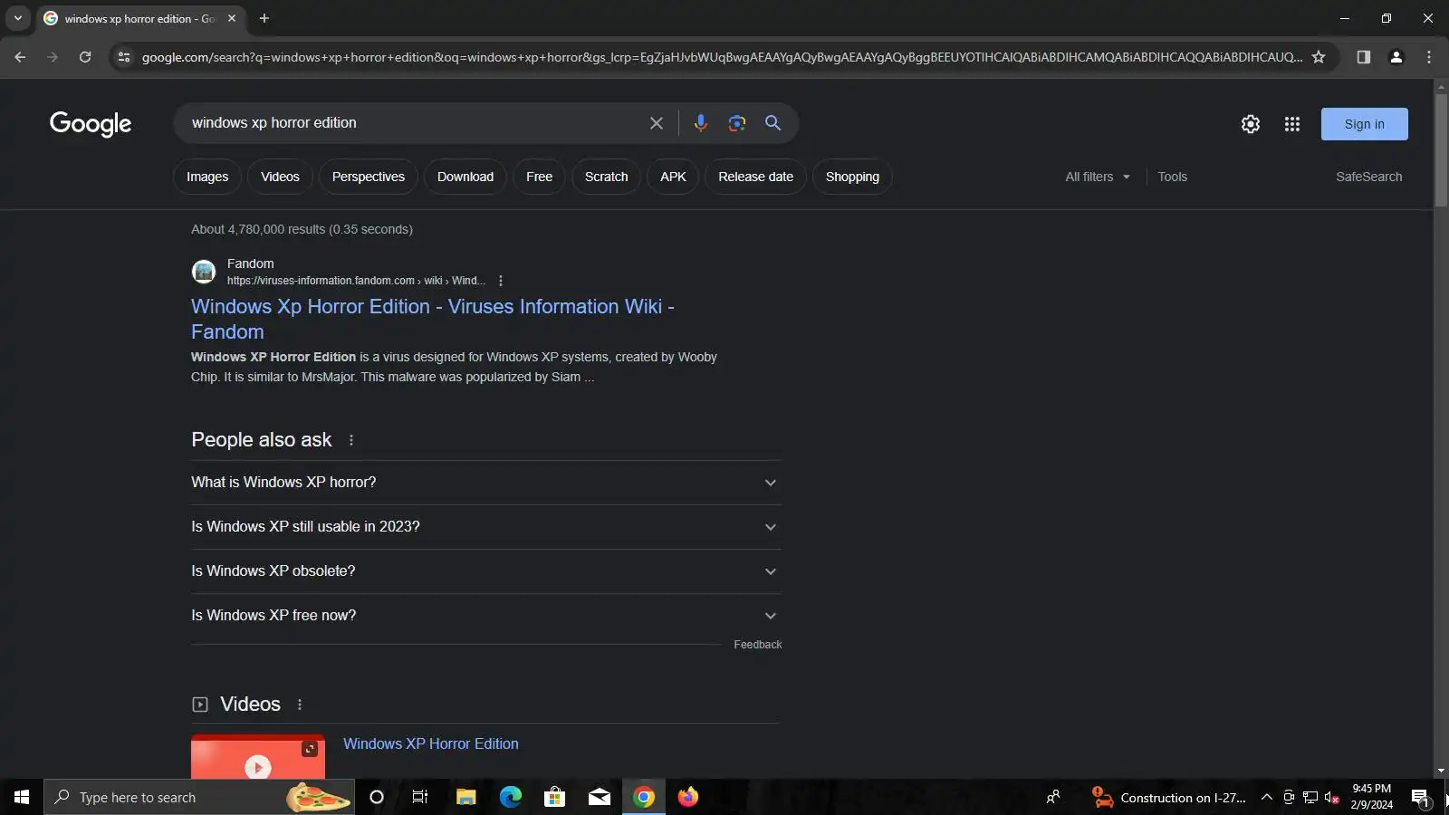Image resolution: width=1449 pixels, height=815 pixels.
Task: Select the APK filter chip
Action: pyautogui.click(x=673, y=177)
